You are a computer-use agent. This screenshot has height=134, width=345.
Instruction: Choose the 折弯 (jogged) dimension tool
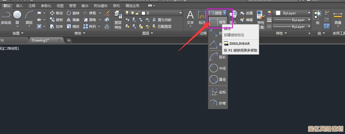tap(218, 103)
